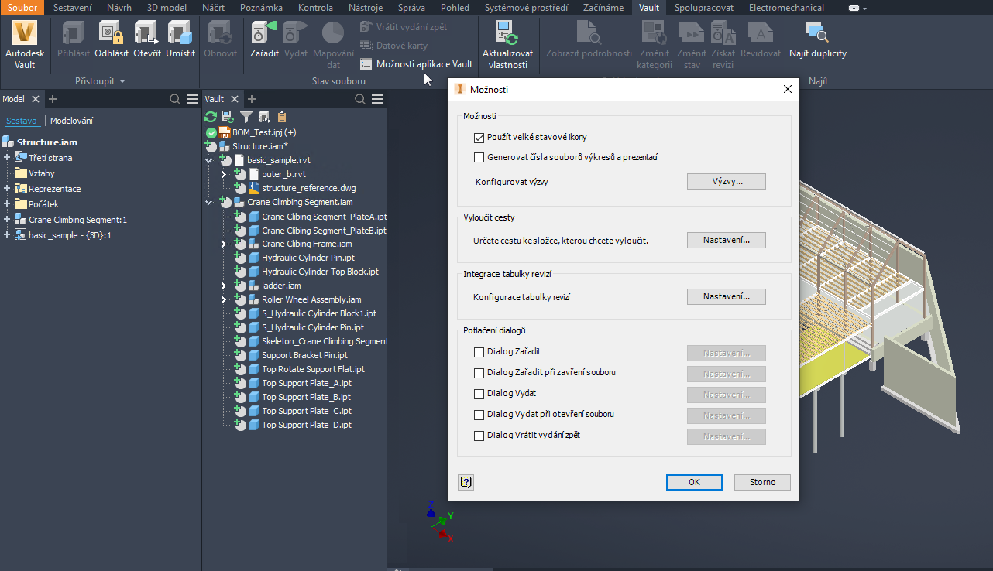Open Možnosti aplikace Vault
This screenshot has width=993, height=571.
[x=416, y=64]
